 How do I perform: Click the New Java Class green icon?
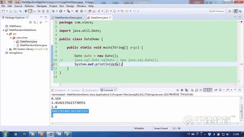click(82, 11)
